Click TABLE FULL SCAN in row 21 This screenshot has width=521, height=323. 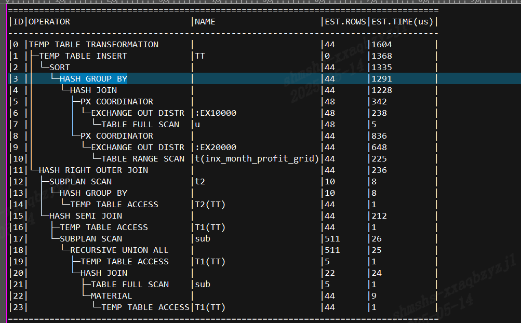point(130,285)
